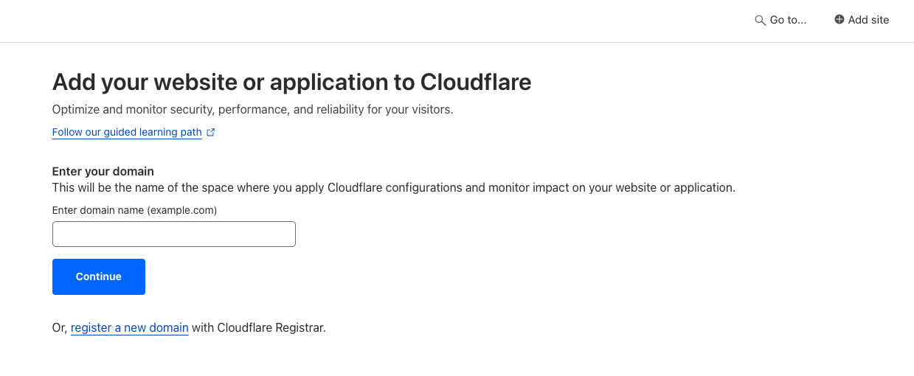Select the "Add site" text label
The image size is (914, 376).
click(x=868, y=21)
